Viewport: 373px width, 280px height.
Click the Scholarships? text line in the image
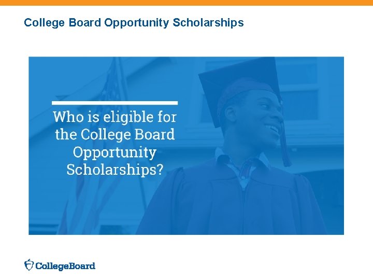tap(115, 170)
